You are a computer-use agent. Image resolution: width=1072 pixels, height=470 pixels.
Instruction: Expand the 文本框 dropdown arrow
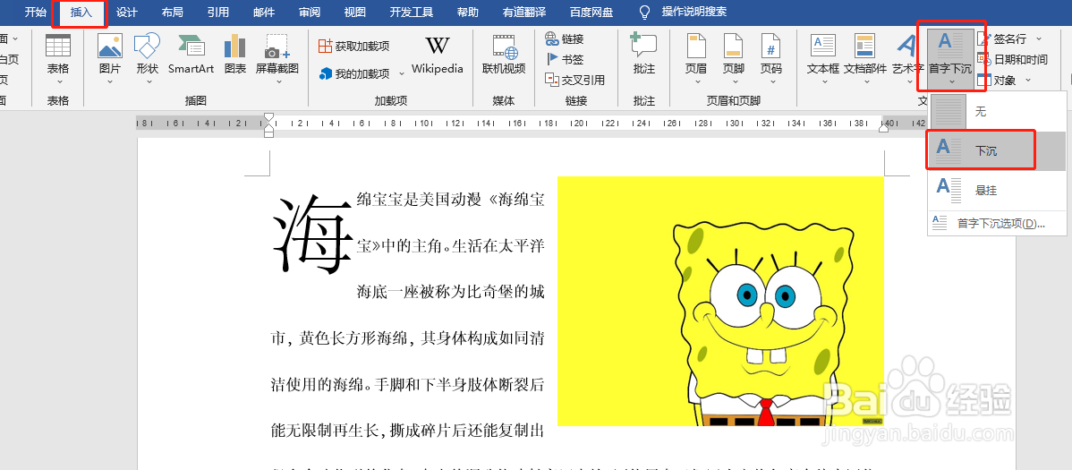coord(824,81)
